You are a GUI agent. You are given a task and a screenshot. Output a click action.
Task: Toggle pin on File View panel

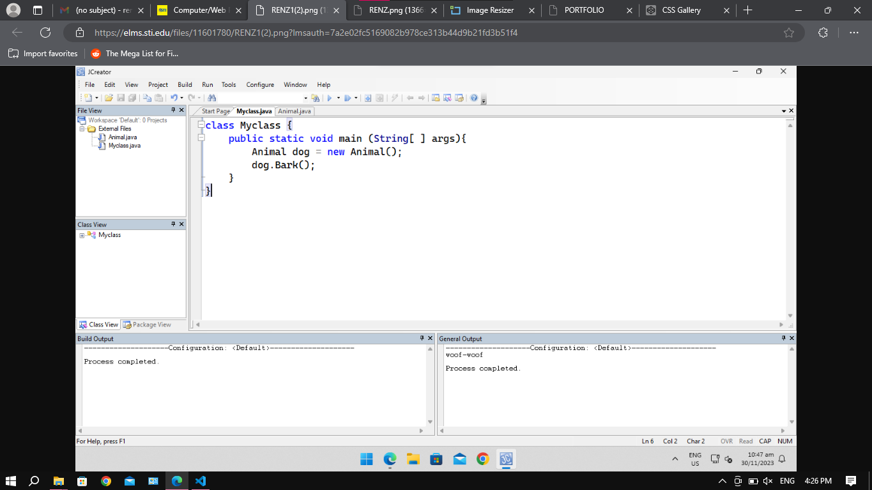(173, 111)
